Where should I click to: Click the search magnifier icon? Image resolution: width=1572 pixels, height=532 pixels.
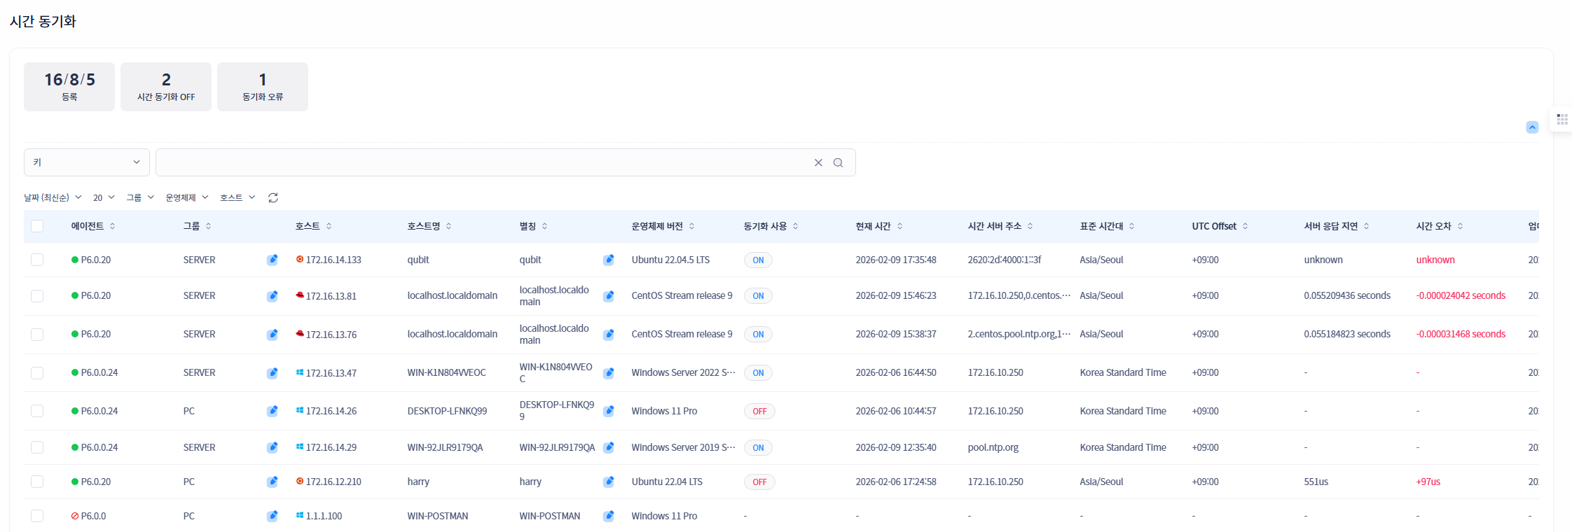[x=838, y=163]
